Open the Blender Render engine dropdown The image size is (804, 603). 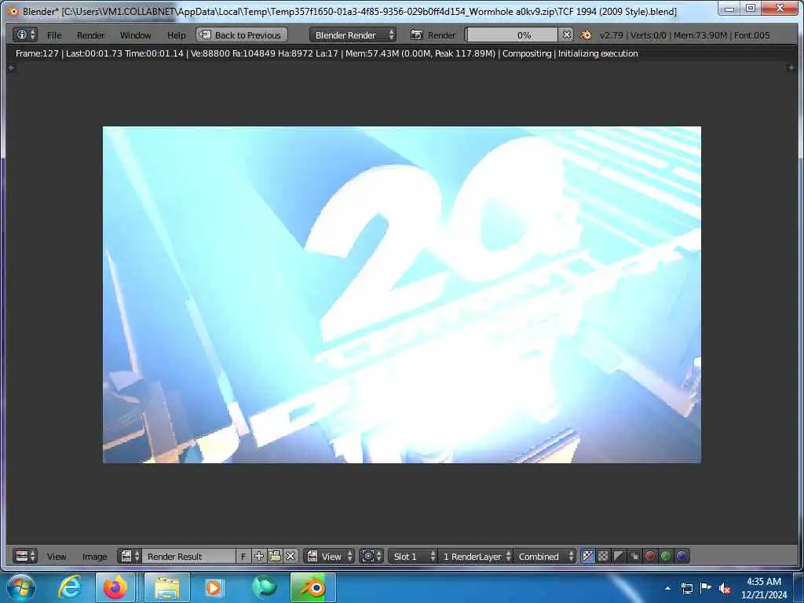coord(353,35)
